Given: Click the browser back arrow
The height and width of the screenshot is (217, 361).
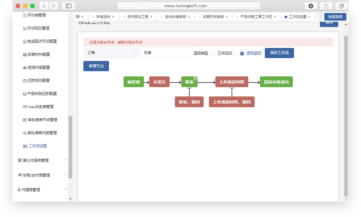Looking at the screenshot, I should pos(44,6).
